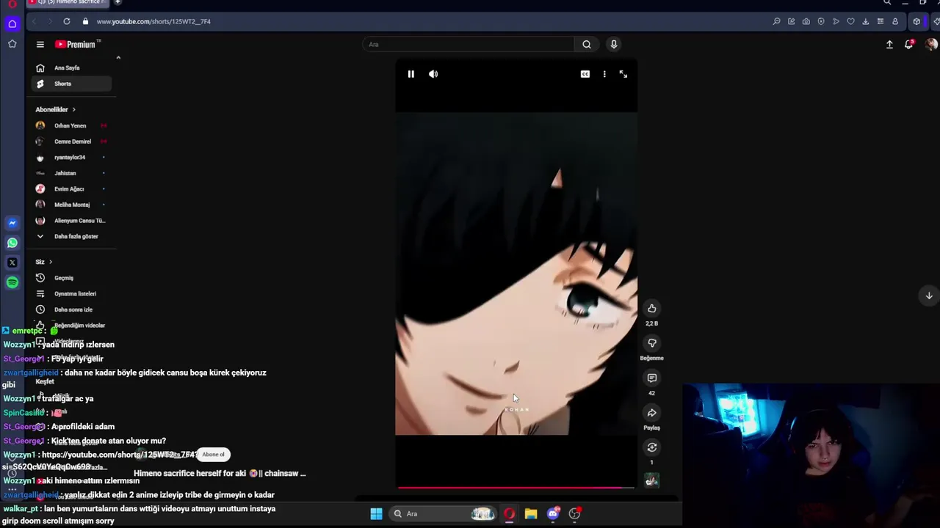940x528 pixels.
Task: Click the Windows taskbar Ara search
Action: (444, 513)
